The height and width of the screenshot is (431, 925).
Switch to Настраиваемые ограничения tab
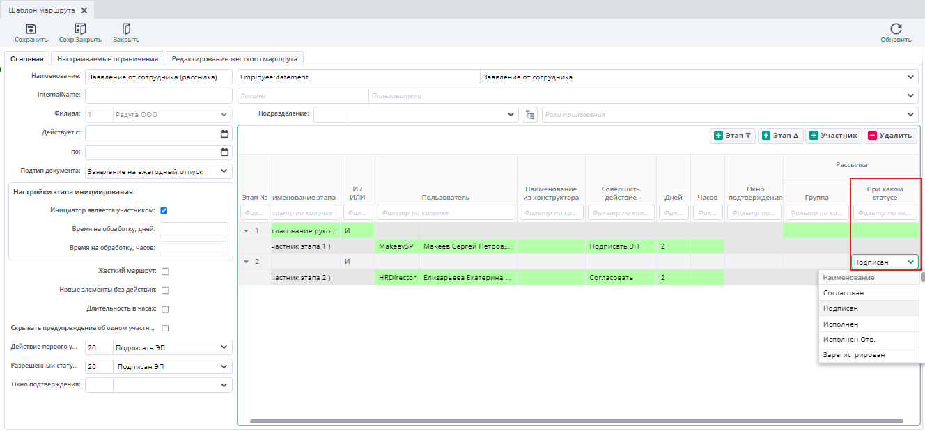click(108, 59)
